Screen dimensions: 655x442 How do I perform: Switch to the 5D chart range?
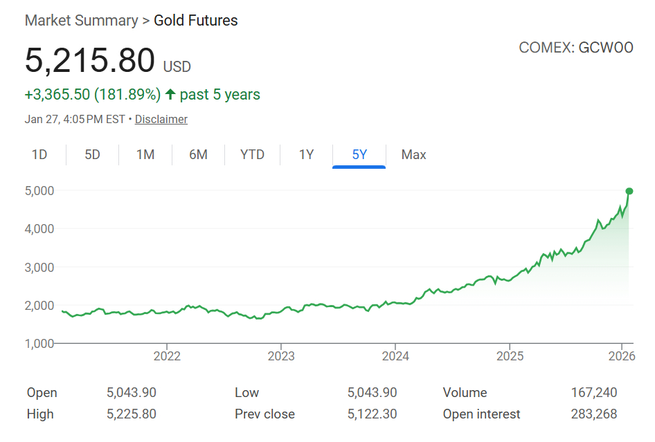point(92,154)
